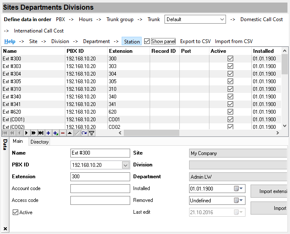
Task: Open PBX definition link
Action: pyautogui.click(x=61, y=19)
